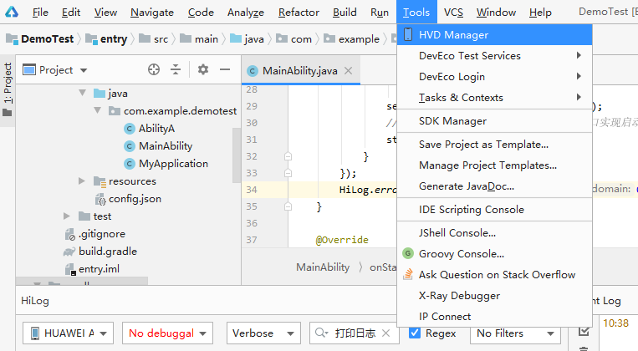The width and height of the screenshot is (638, 351).
Task: Choose Manage Project Templates
Action: [494, 165]
